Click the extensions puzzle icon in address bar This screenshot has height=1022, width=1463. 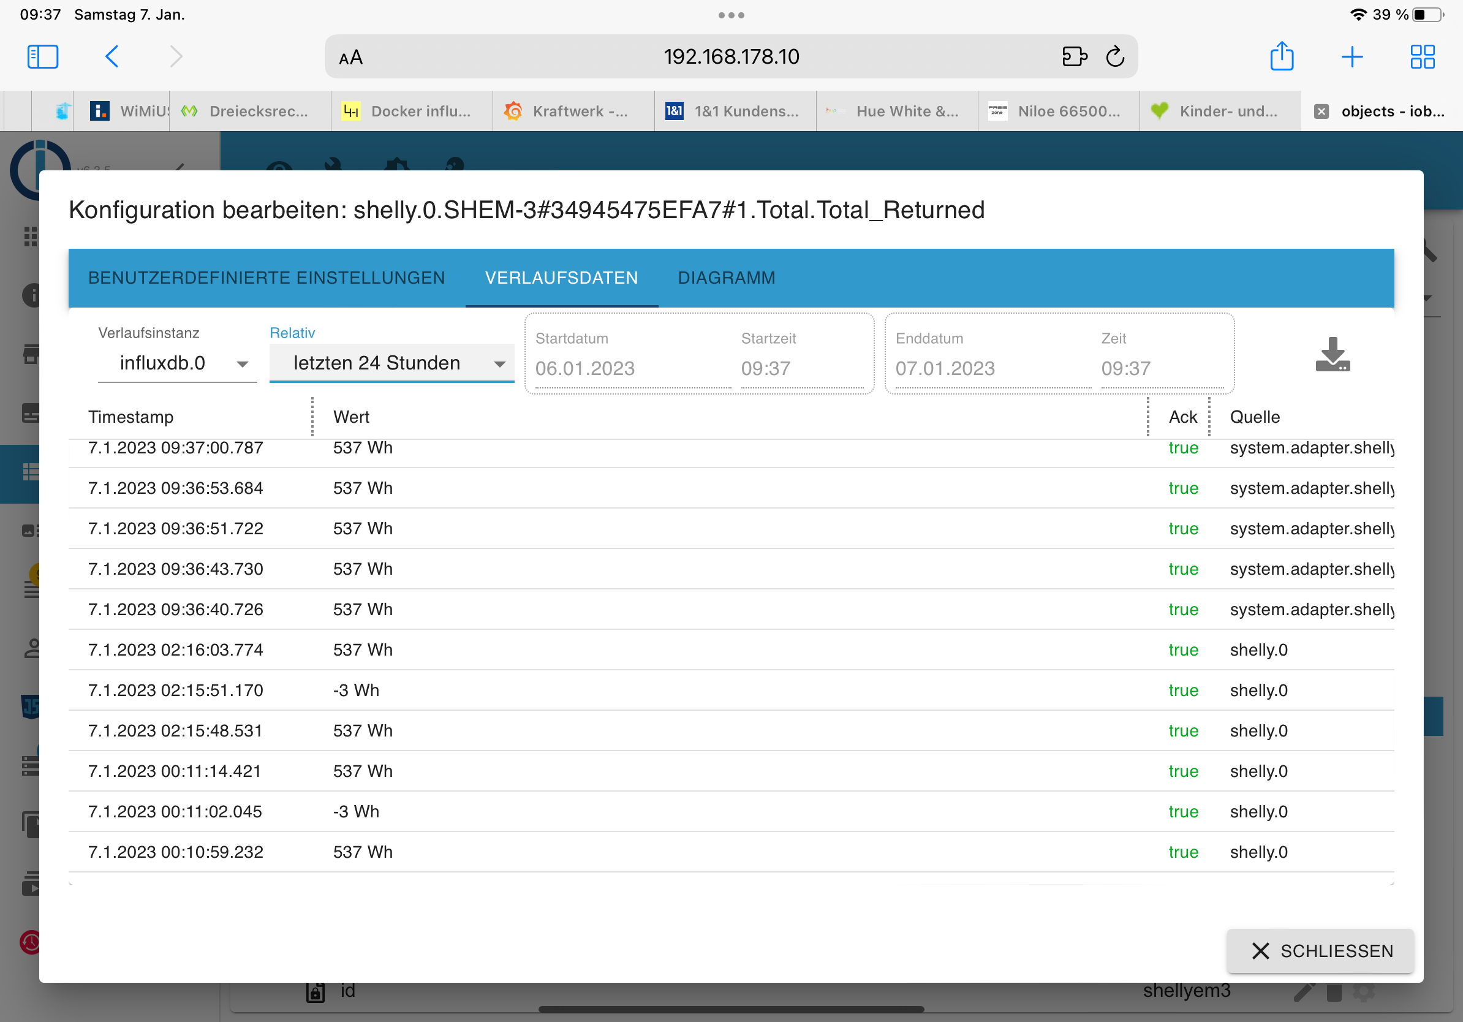click(1075, 57)
